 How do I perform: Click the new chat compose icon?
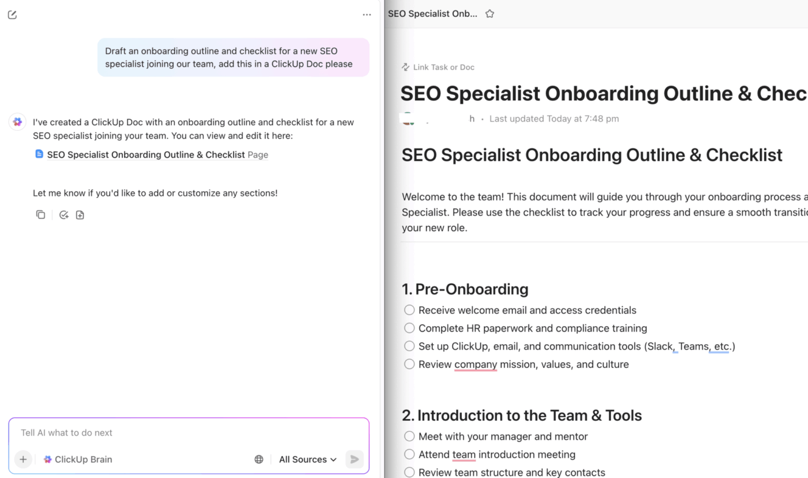pos(12,15)
